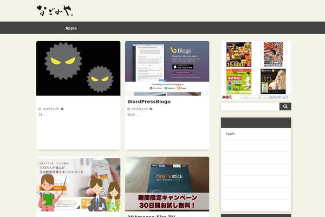Screen dimensions: 325x217
Task: Click the Rakuten ad with woman's face
Action: (273, 81)
